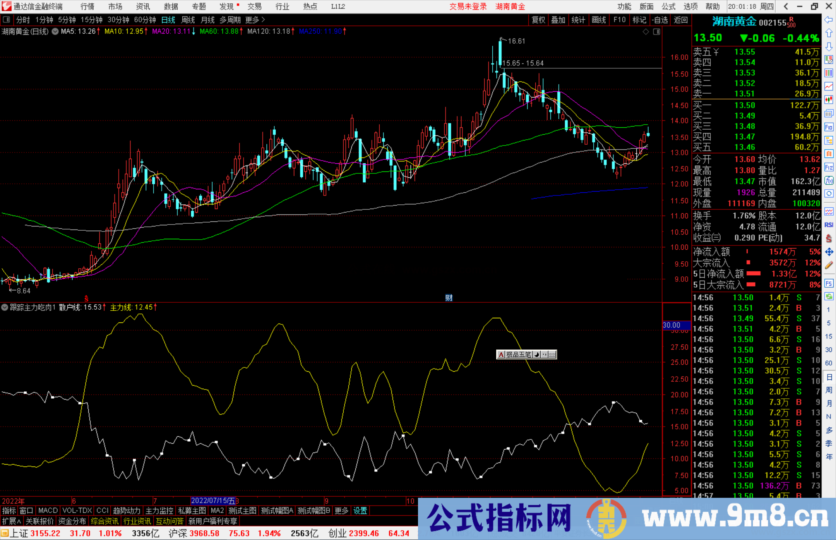Click the 设置 link in the indicator bar

(x=360, y=511)
